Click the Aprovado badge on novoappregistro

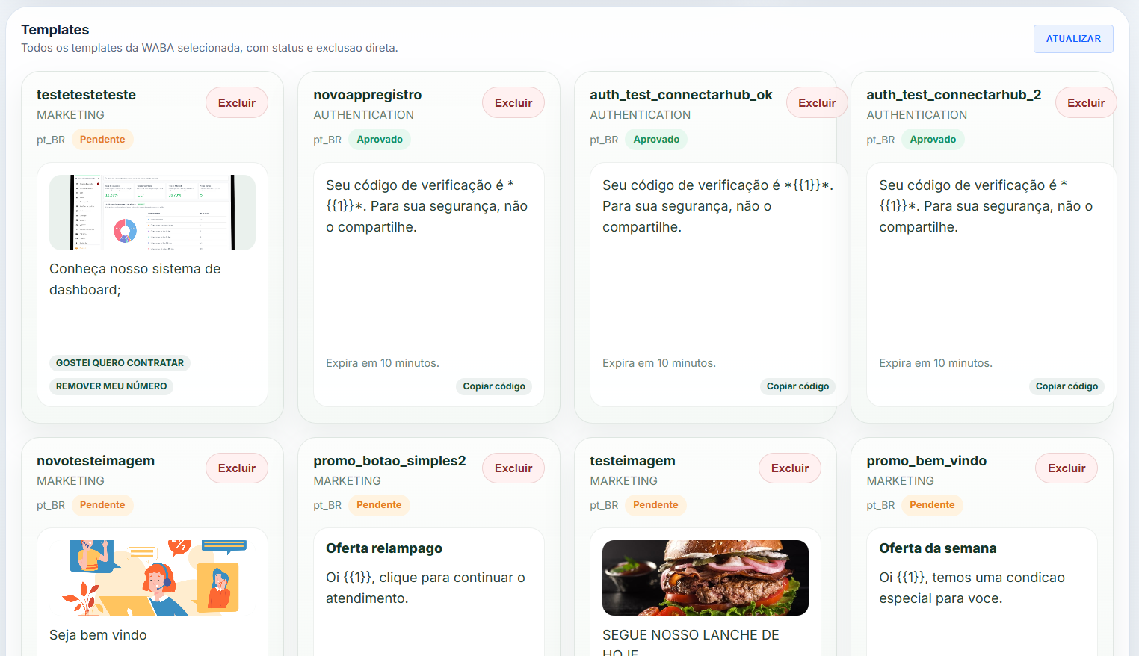(x=380, y=140)
